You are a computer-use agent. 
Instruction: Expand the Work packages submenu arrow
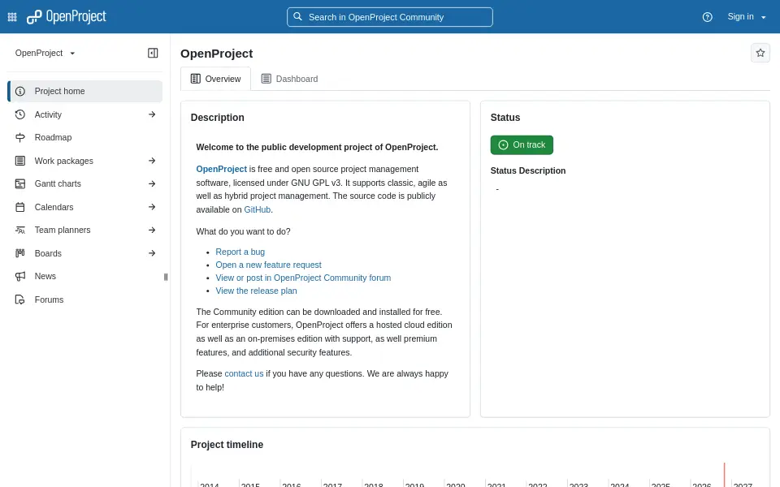coord(152,161)
